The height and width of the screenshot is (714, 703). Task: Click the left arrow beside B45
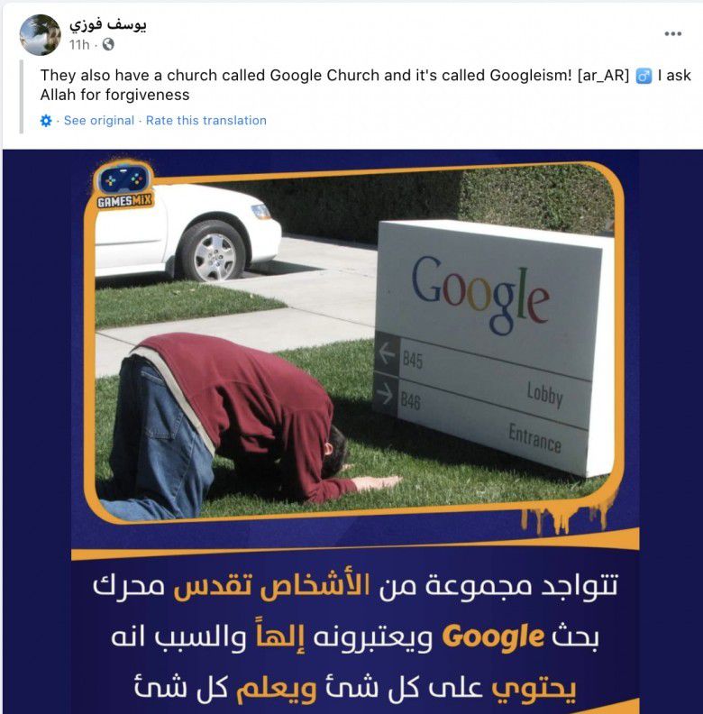(x=387, y=352)
